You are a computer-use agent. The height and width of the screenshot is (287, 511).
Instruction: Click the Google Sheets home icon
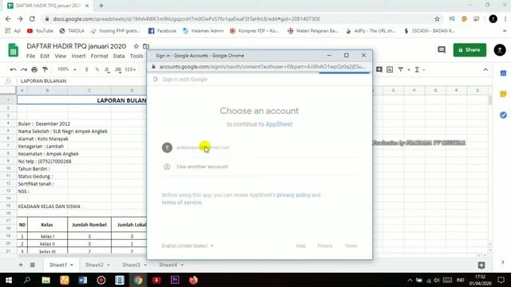pyautogui.click(x=13, y=51)
